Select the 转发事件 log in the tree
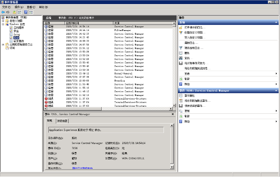The height and width of the screenshot is (177, 280). pyautogui.click(x=19, y=41)
